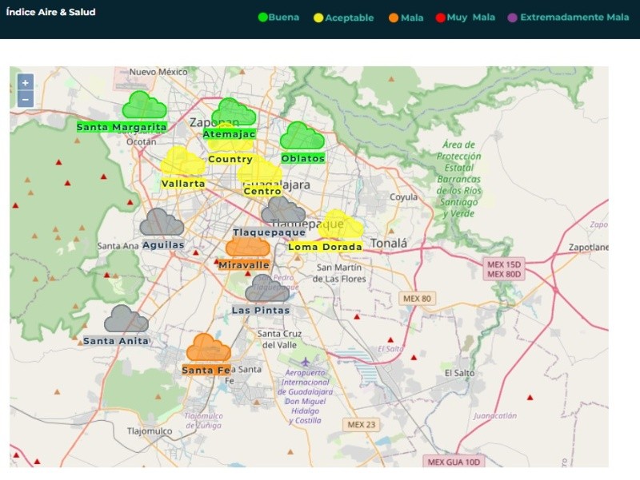Screen dimensions: 640x480
Task: Click the gray Las Pintas cloud
Action: tap(266, 289)
